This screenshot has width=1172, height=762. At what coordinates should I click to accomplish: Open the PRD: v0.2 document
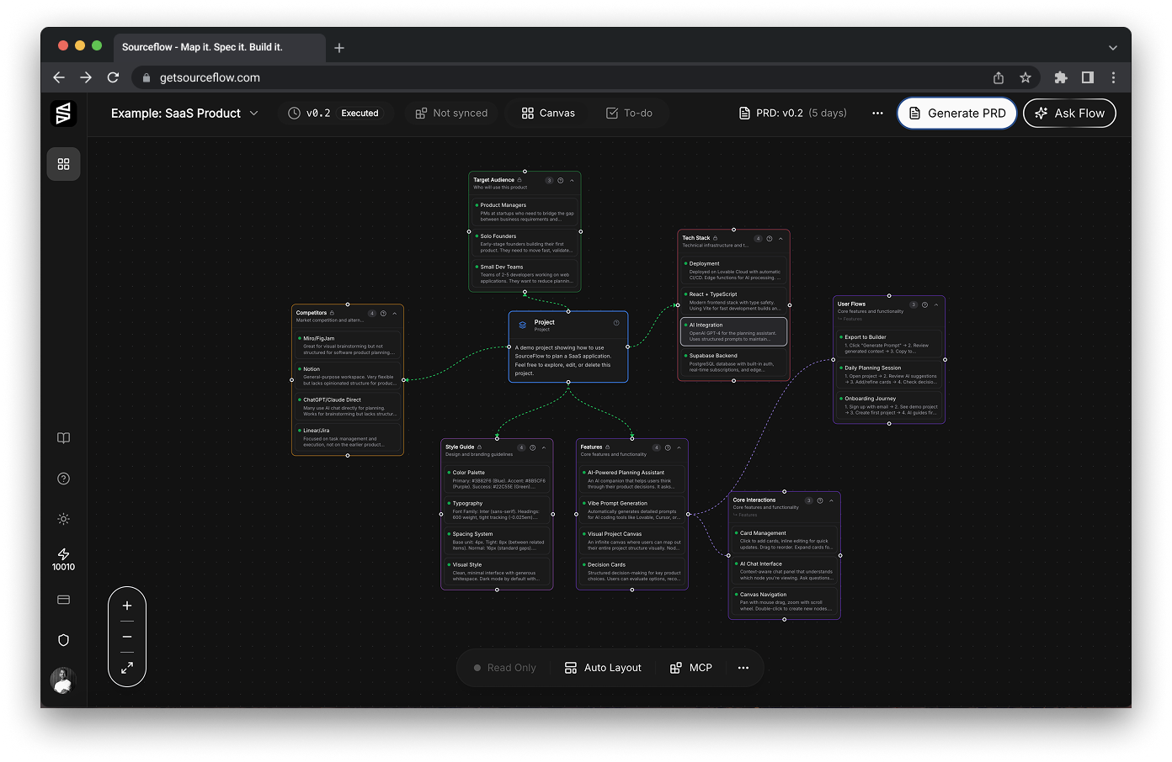click(792, 114)
